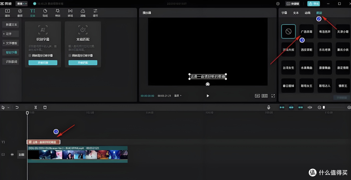Select the 台湾女生 voice tile
Screen dimensions: 351x180
[x=288, y=67]
